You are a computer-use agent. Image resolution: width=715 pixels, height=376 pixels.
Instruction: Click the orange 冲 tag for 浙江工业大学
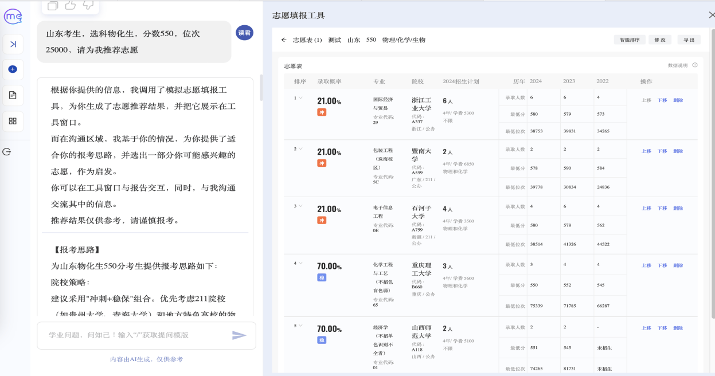point(322,112)
